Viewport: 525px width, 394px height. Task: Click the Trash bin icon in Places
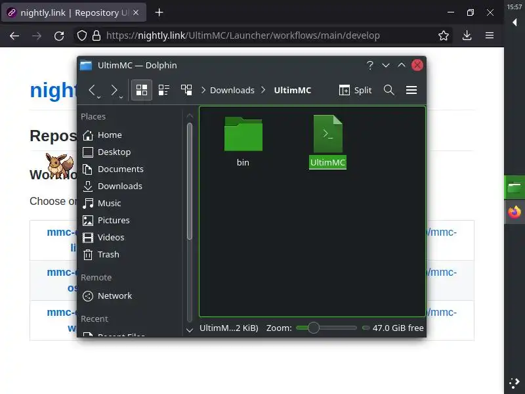coord(88,255)
